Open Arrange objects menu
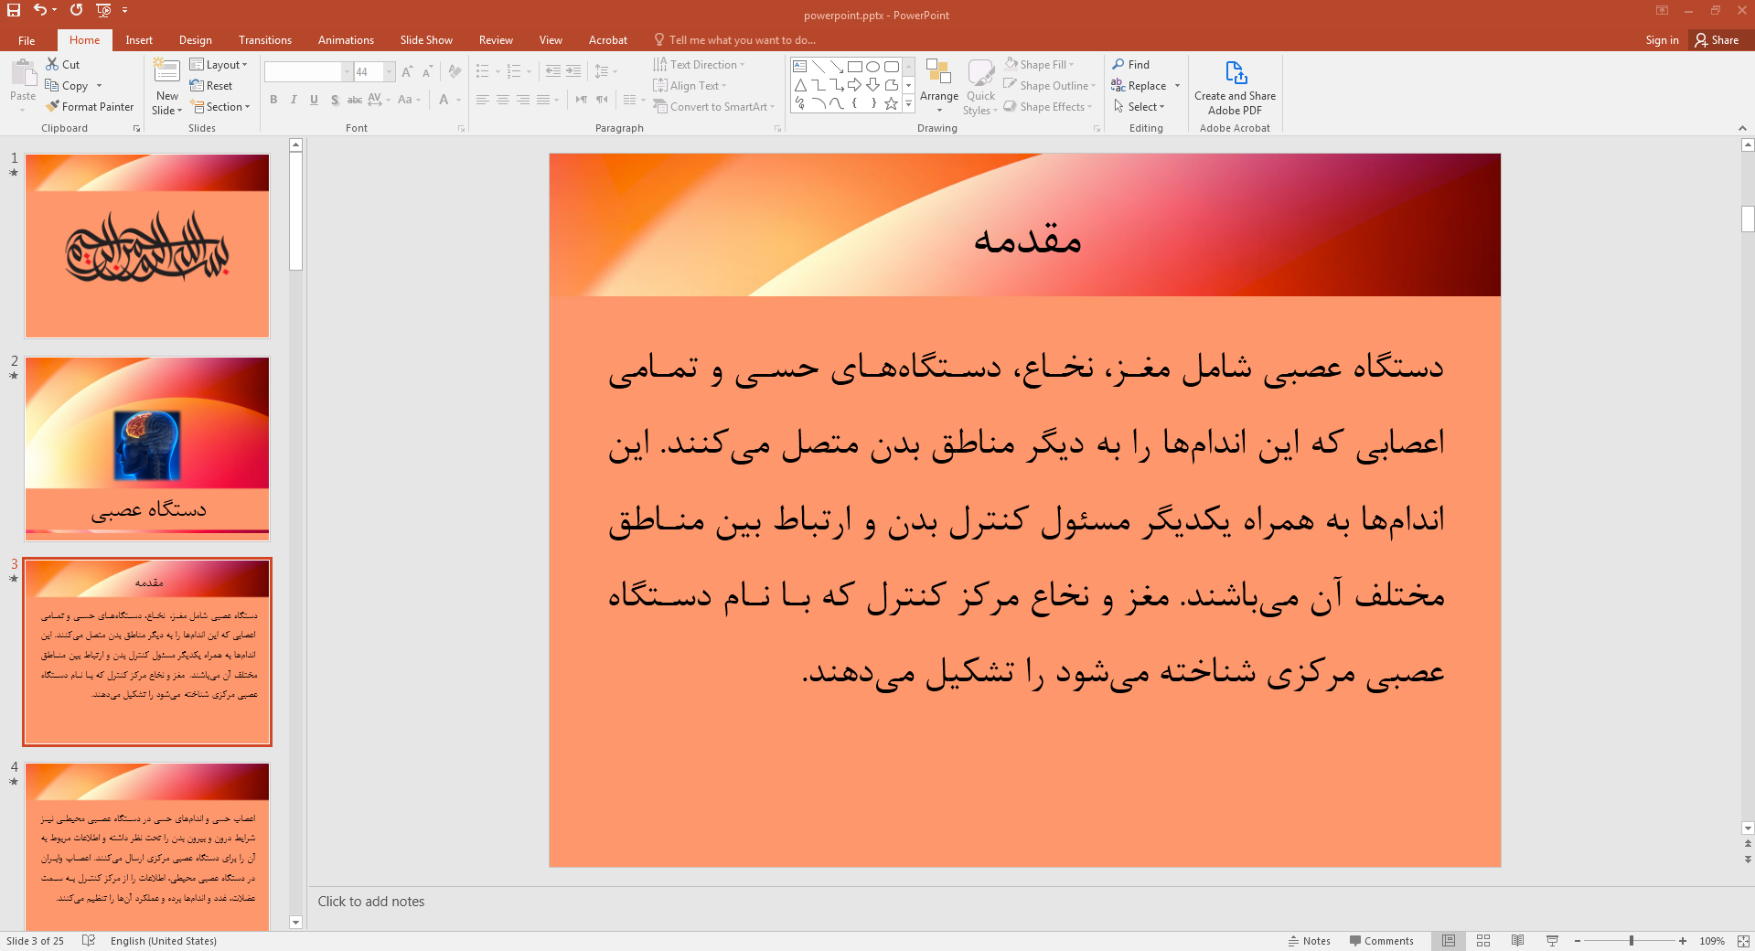Viewport: 1755px width, 951px height. (x=939, y=86)
